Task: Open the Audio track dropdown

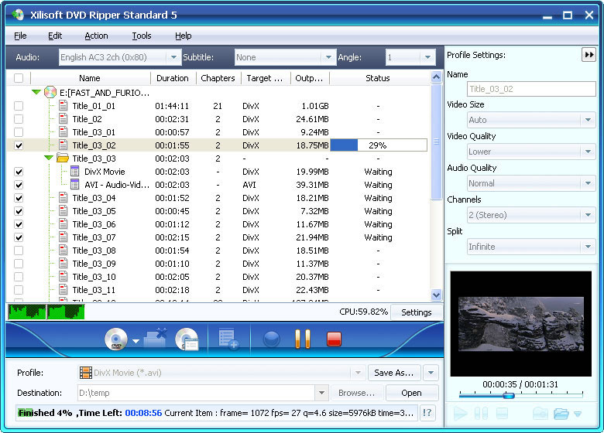Action: coord(173,57)
